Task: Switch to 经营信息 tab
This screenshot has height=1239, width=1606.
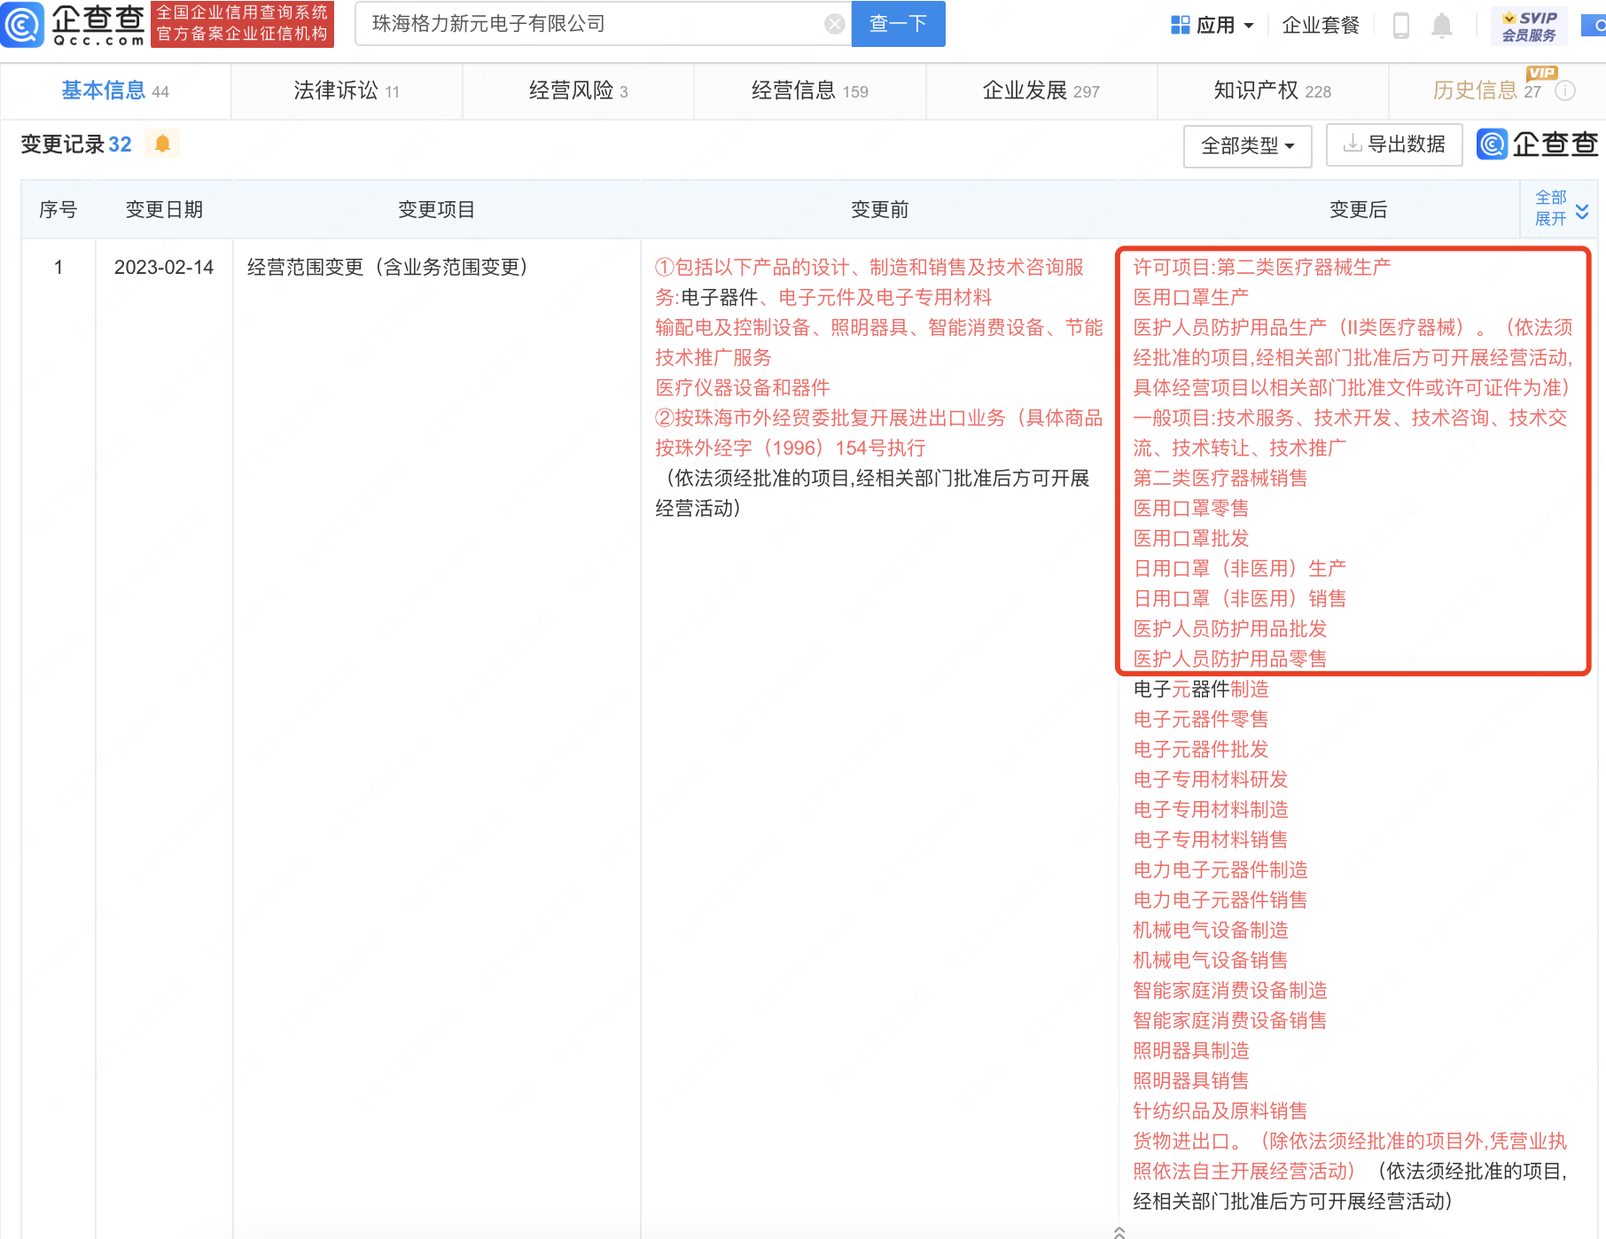Action: [x=810, y=90]
